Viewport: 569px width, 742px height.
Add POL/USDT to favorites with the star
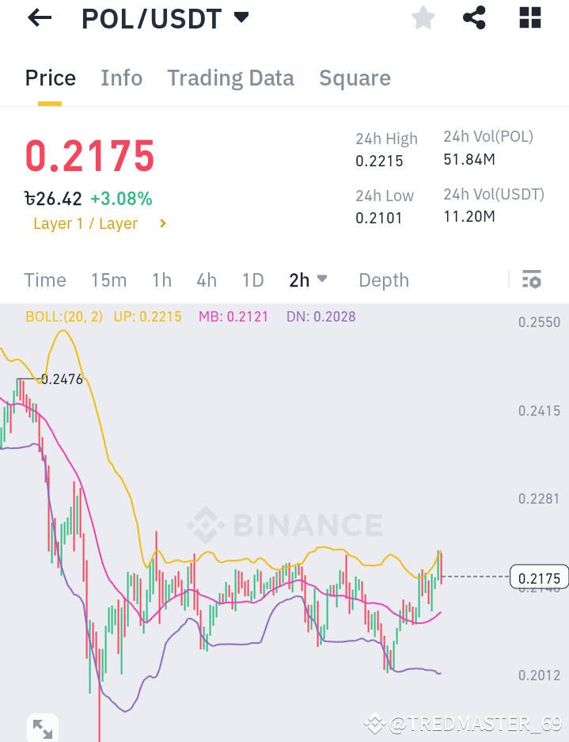(x=423, y=17)
